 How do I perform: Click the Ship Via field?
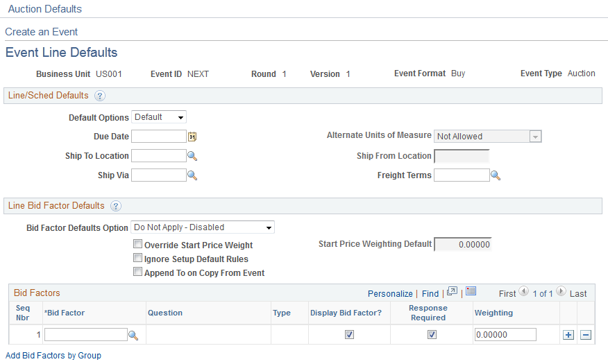(x=159, y=175)
